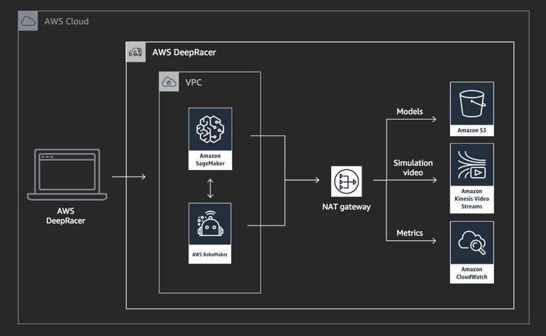Select the AWS RoboMaker robot icon
This screenshot has width=546, height=336.
click(x=210, y=224)
